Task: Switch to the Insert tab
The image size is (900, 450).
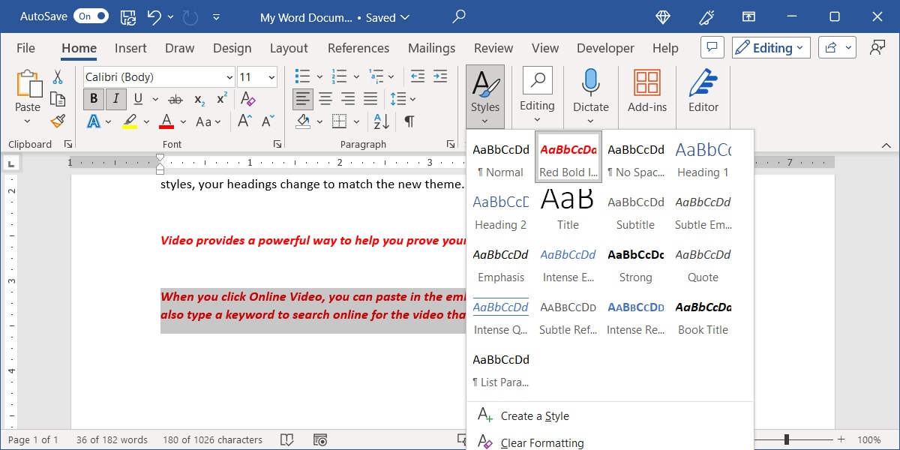Action: pos(130,48)
